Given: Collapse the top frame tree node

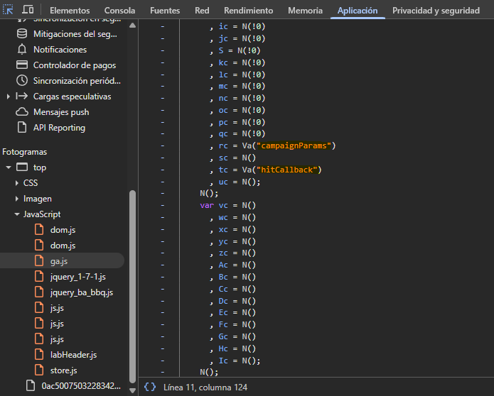Looking at the screenshot, I should coord(8,167).
